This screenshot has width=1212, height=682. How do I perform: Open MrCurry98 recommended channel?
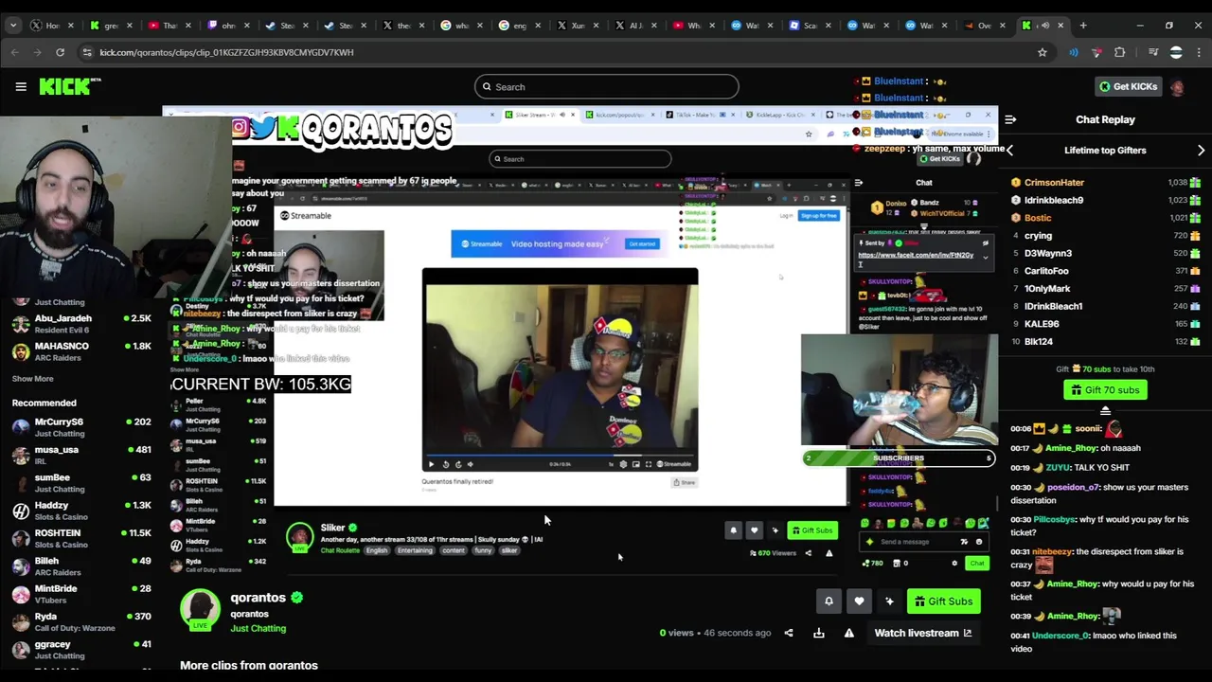[x=80, y=427]
